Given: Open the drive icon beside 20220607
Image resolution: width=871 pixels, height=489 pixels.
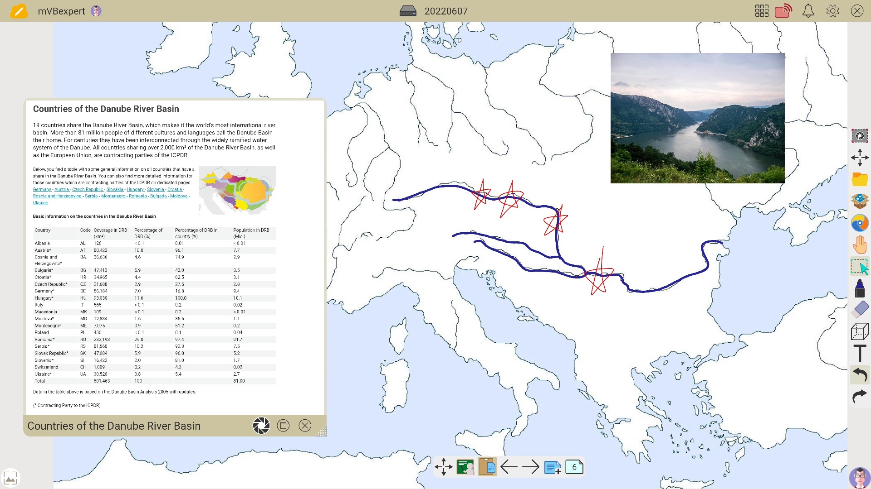Looking at the screenshot, I should tap(408, 11).
